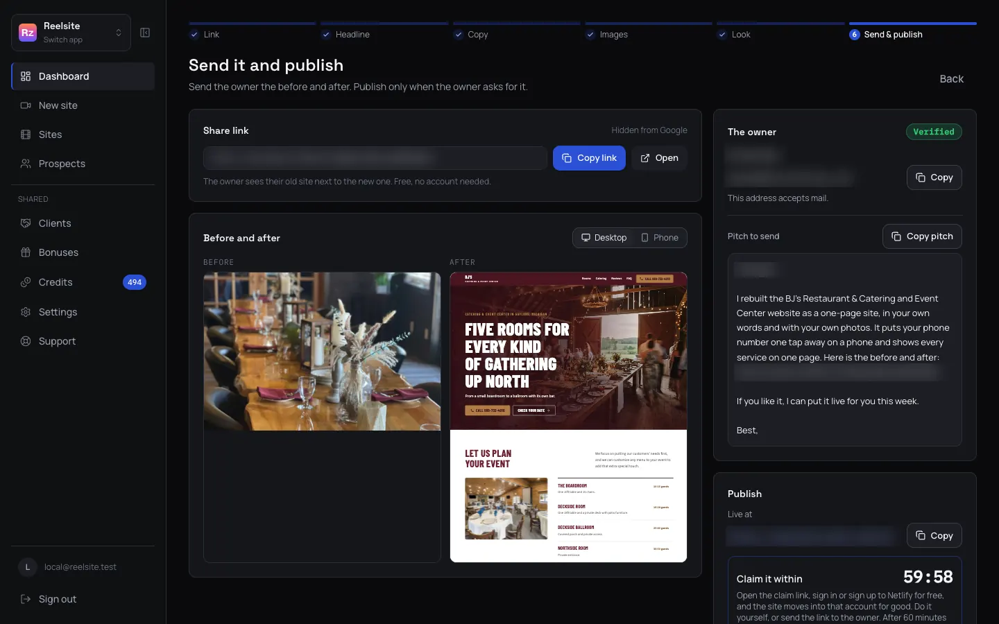
Task: Open the Dashboard page
Action: click(x=83, y=76)
